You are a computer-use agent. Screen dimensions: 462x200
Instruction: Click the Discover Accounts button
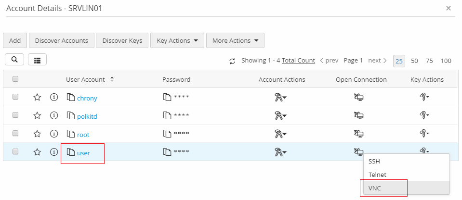(61, 41)
